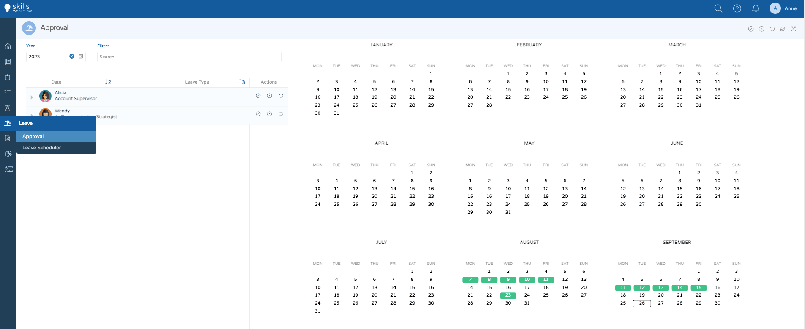Sort by the Date column header
This screenshot has width=805, height=329.
[x=56, y=82]
